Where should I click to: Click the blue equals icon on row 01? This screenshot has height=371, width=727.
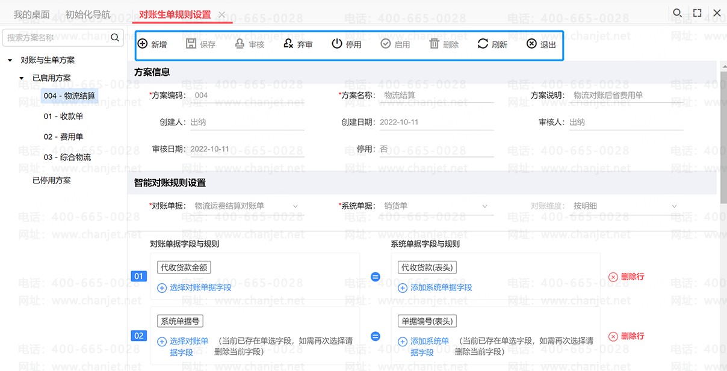click(x=376, y=277)
